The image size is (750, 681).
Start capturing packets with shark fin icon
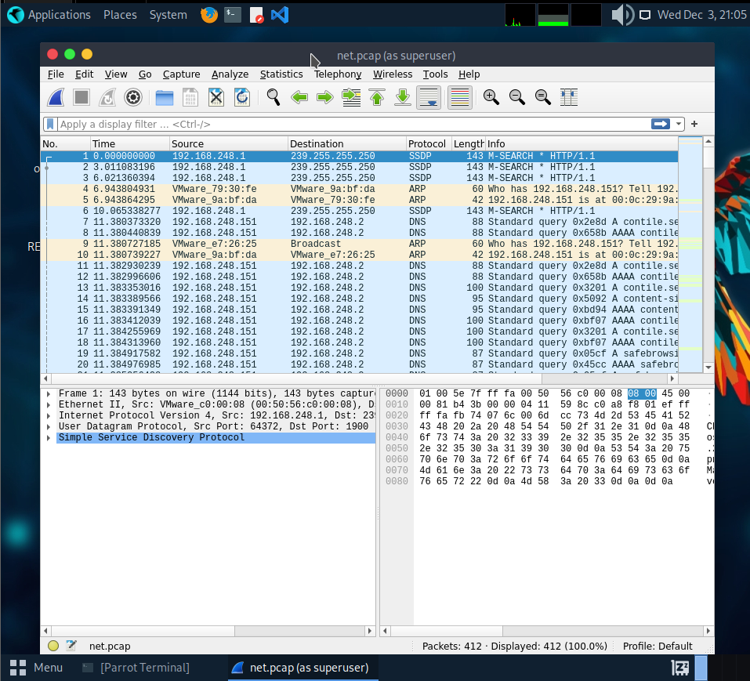point(56,97)
